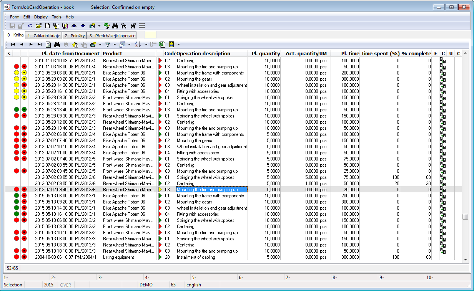The width and height of the screenshot is (474, 291).
Task: Click the horizontal lines icon in top toolbar
Action: [142, 26]
